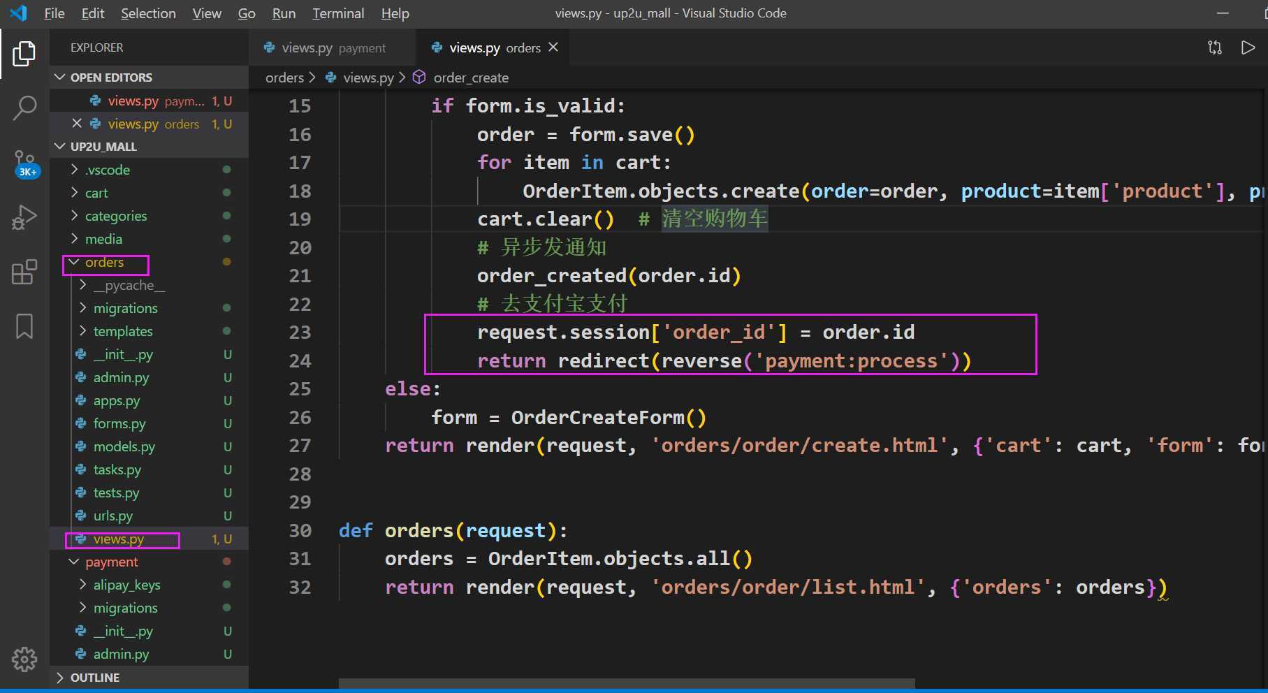Open models.py in the orders folder
Viewport: 1268px width, 693px height.
click(x=124, y=446)
